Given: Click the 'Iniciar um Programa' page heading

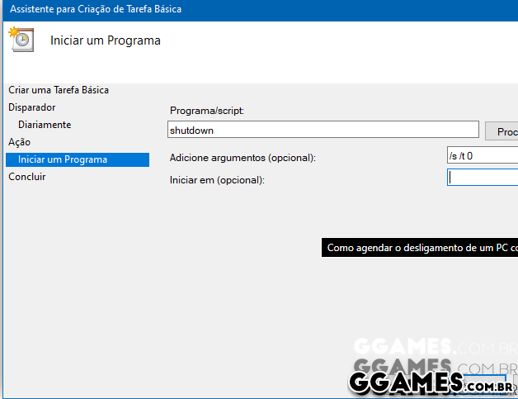Looking at the screenshot, I should tap(106, 40).
